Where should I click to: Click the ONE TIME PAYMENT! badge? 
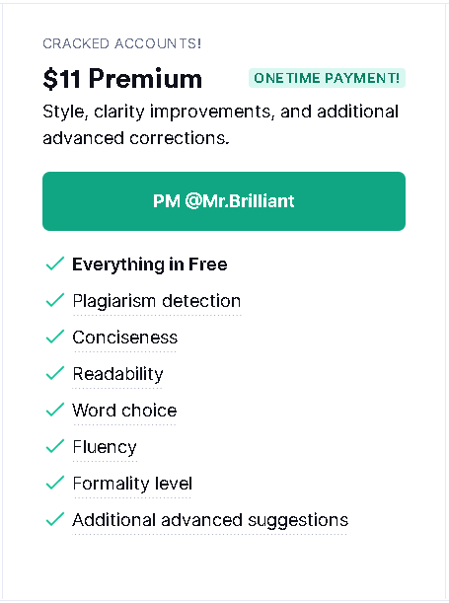pos(327,78)
